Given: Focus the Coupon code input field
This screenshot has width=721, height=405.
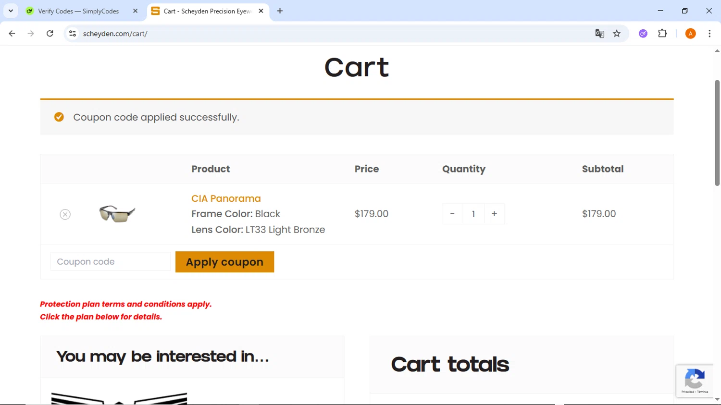Looking at the screenshot, I should click(x=111, y=262).
